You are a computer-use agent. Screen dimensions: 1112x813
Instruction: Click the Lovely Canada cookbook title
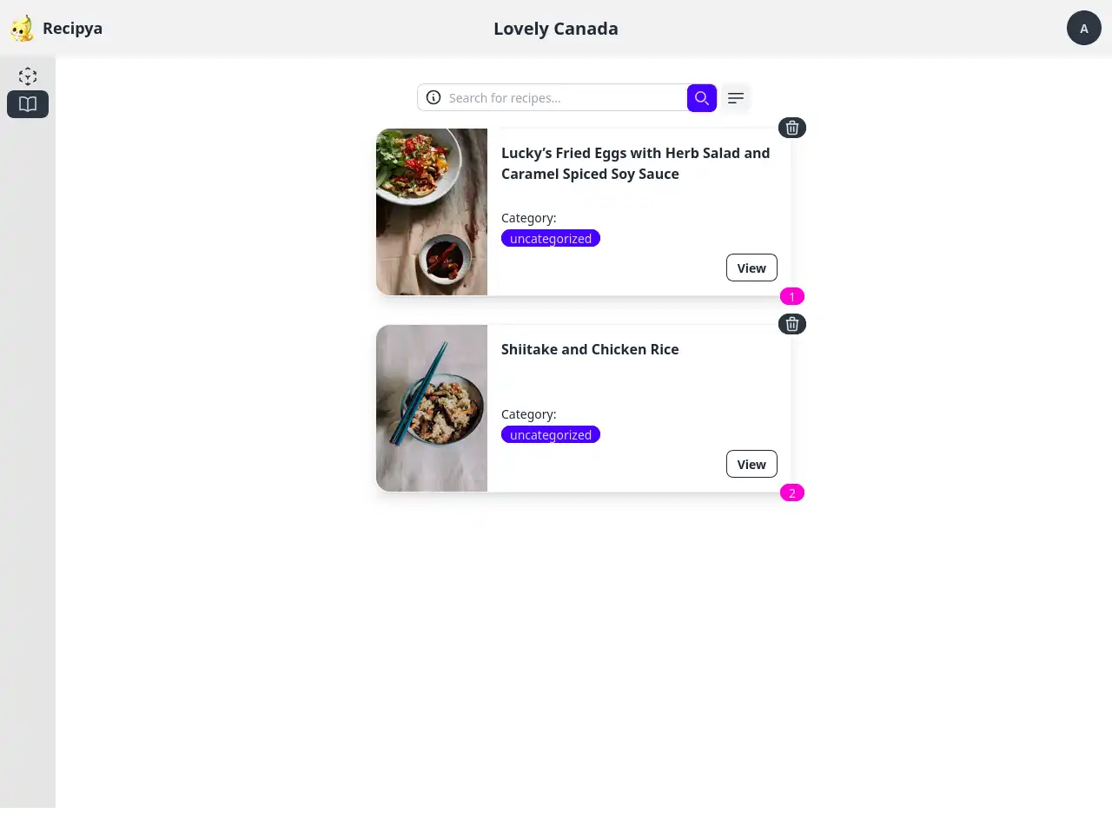tap(556, 29)
